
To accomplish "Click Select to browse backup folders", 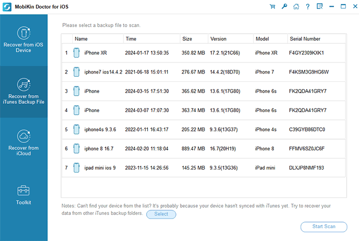I will (x=161, y=214).
